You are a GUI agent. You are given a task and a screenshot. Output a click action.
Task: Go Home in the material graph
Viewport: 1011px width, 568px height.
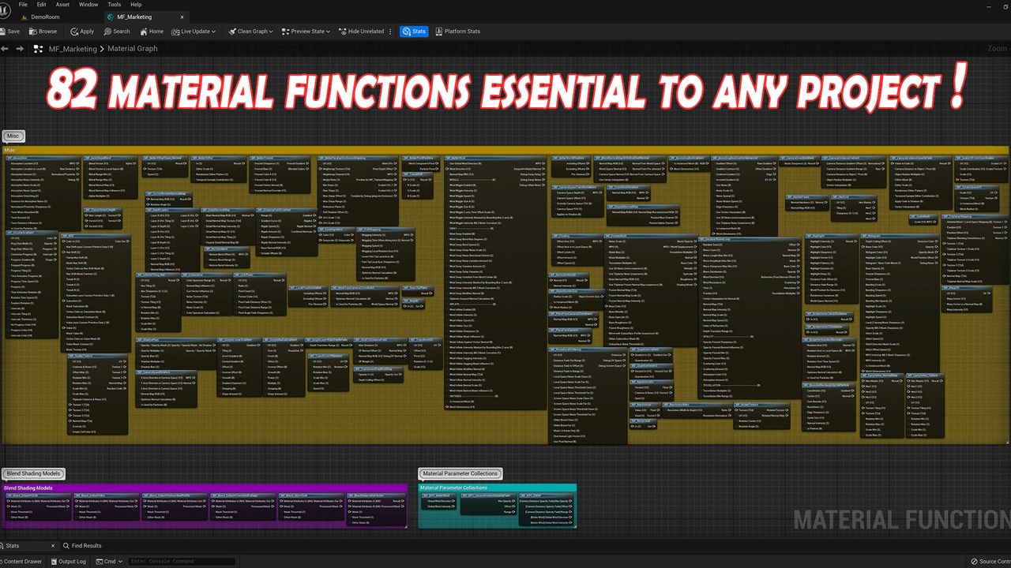152,32
